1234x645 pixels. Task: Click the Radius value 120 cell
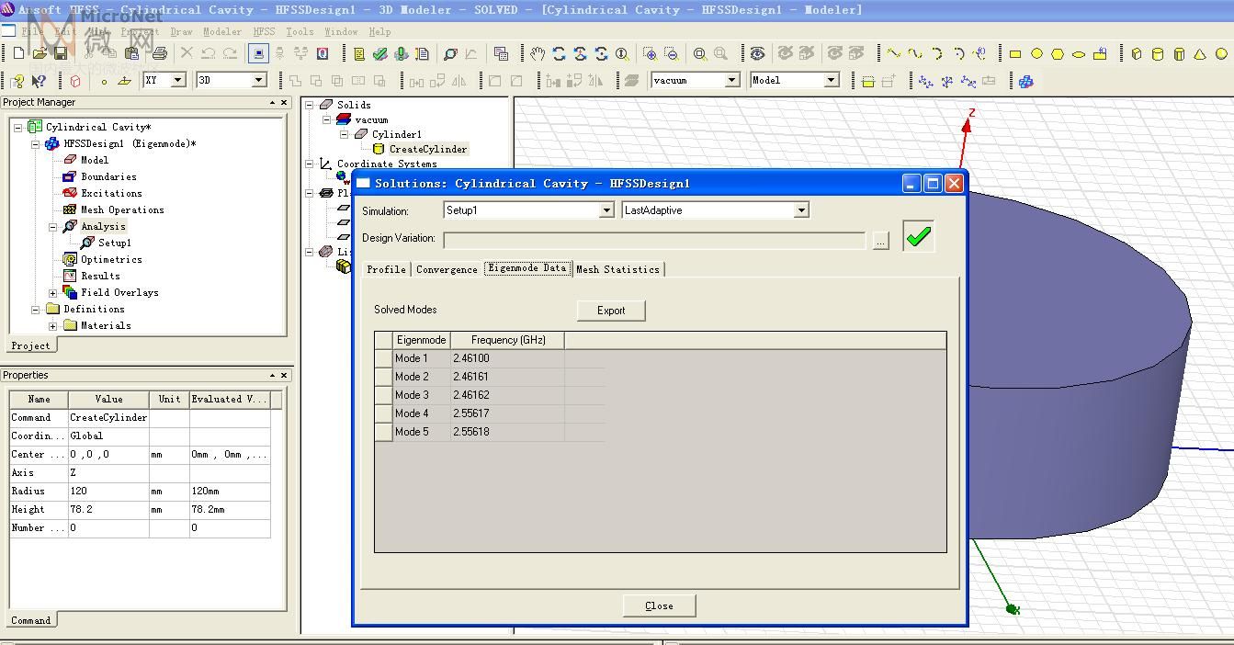(108, 491)
